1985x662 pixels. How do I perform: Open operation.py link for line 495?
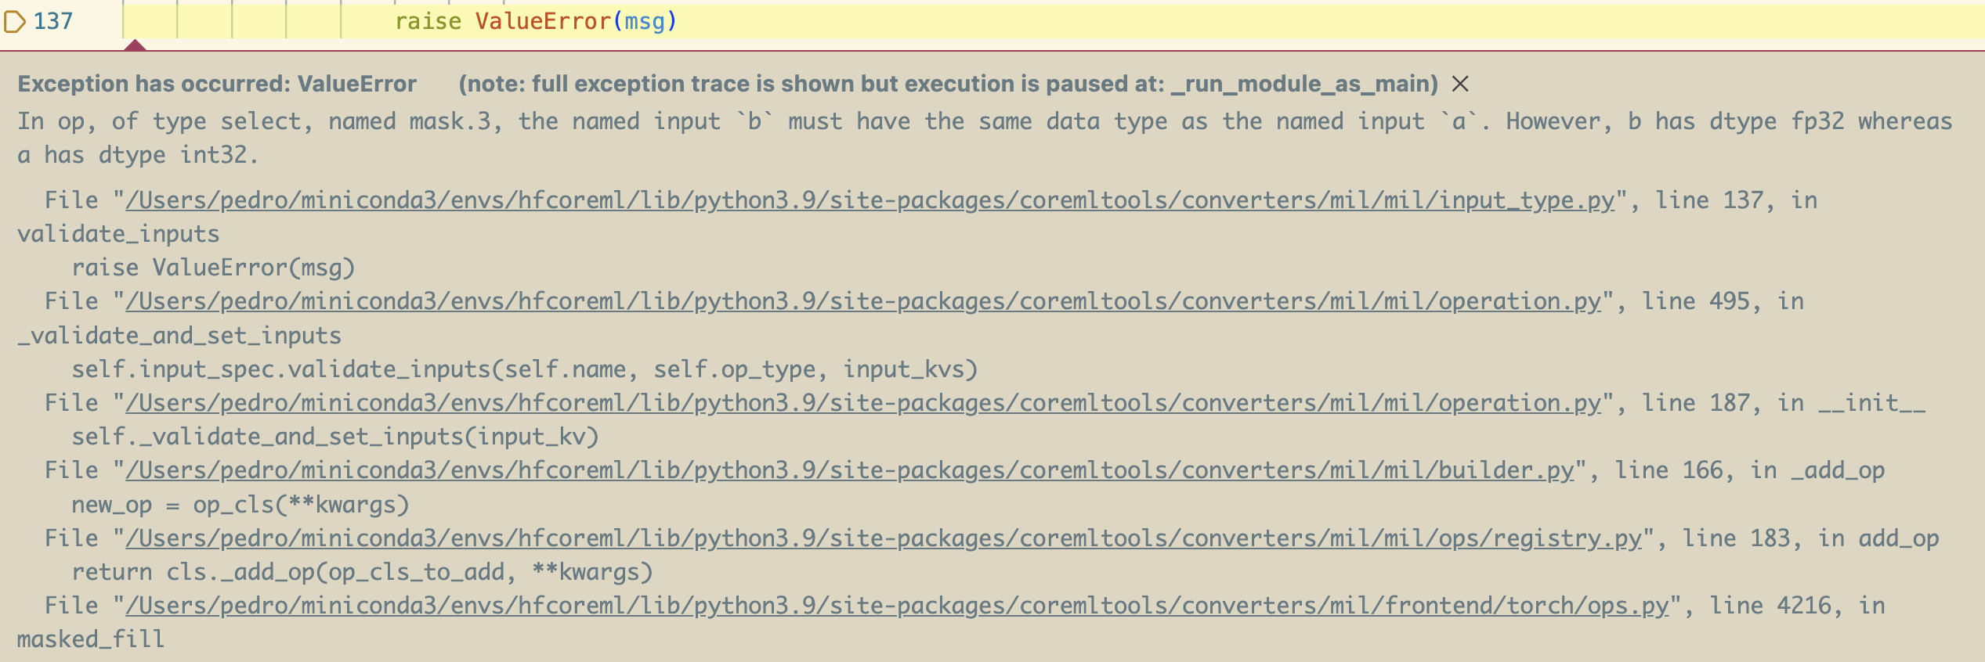click(862, 301)
